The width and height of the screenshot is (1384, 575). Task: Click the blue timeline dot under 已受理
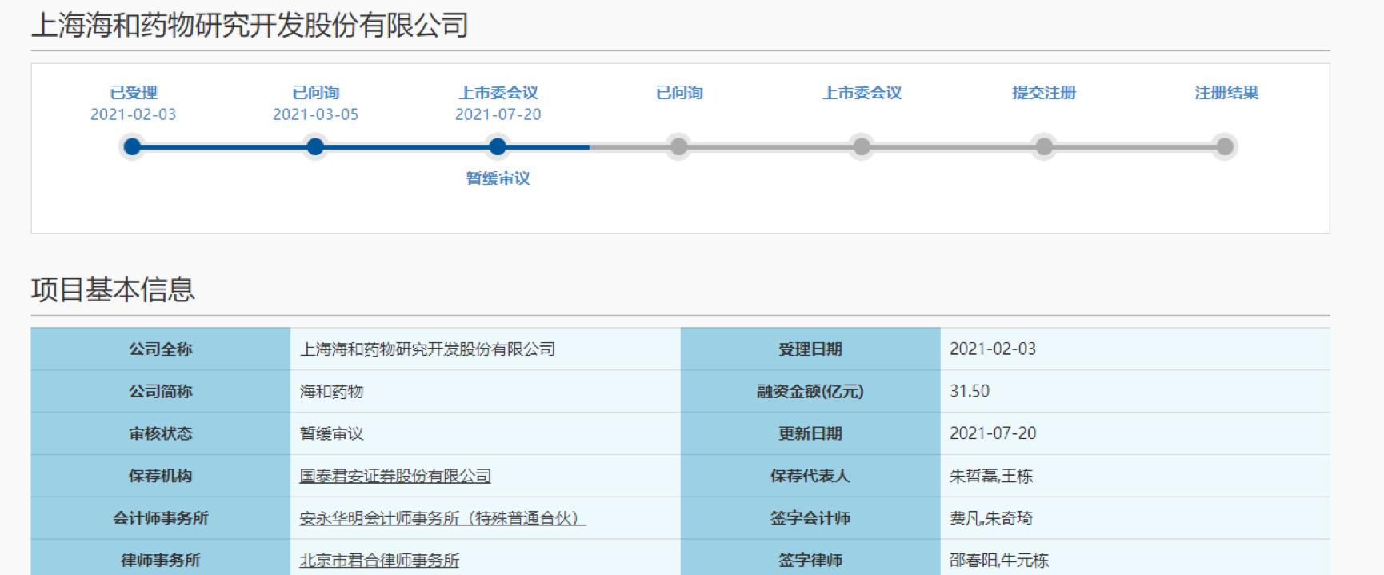coord(133,146)
